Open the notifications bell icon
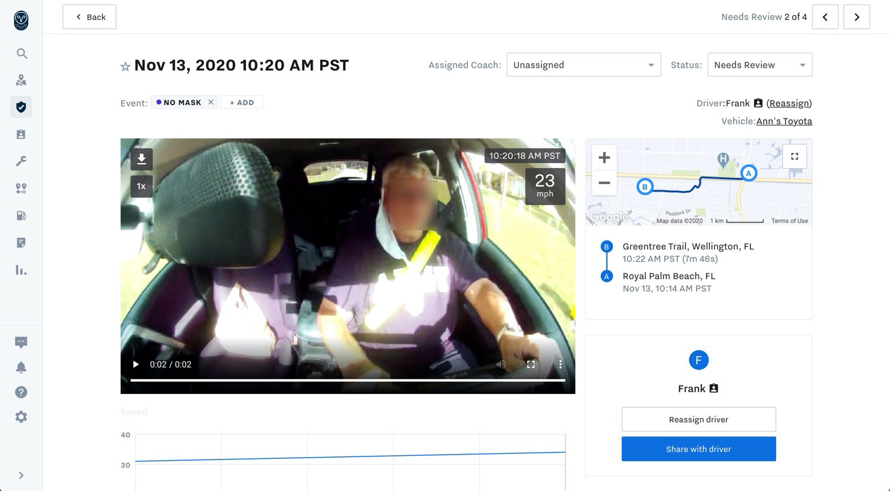 click(x=21, y=367)
